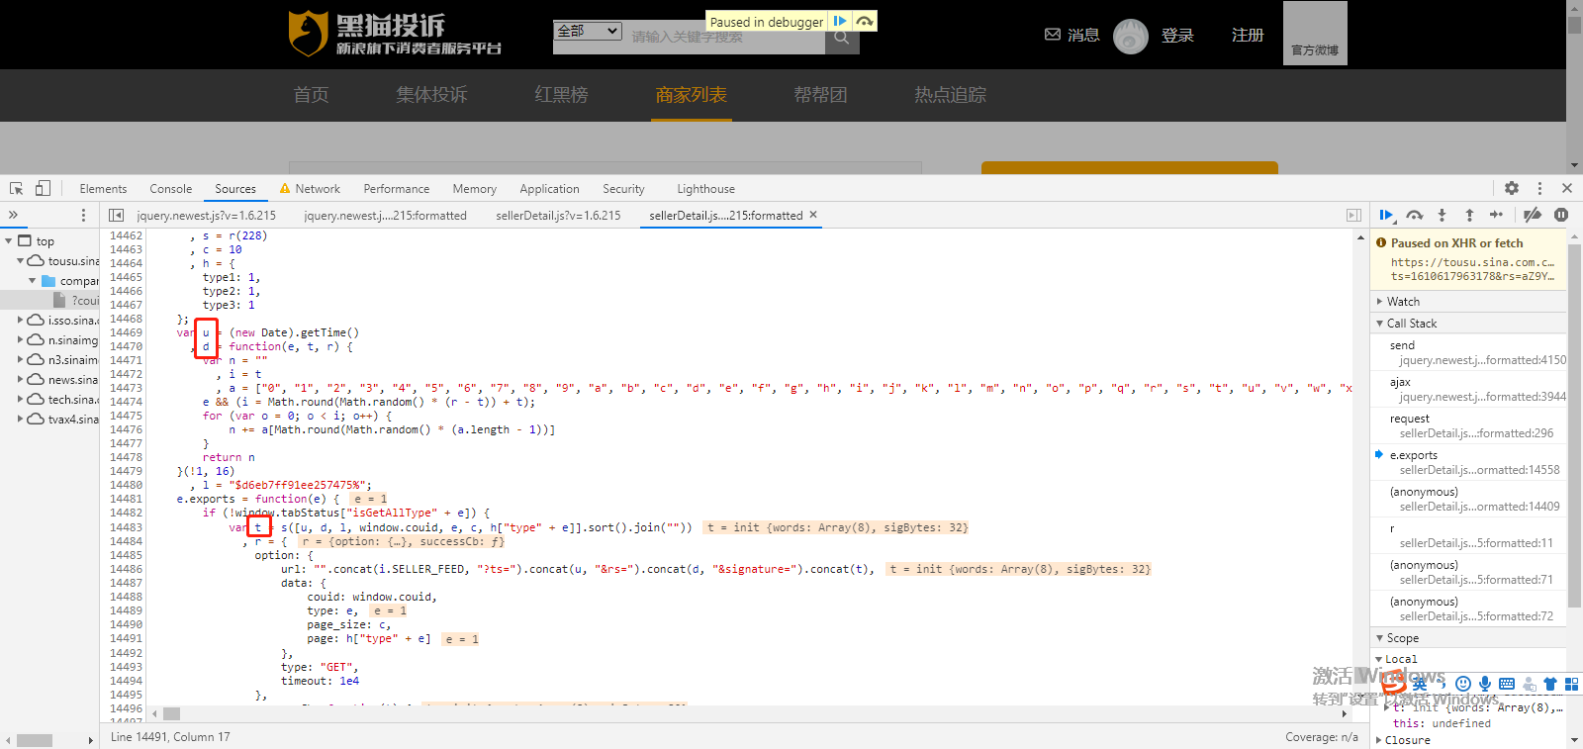Close the DevTools panel
The image size is (1583, 749).
point(1567,188)
